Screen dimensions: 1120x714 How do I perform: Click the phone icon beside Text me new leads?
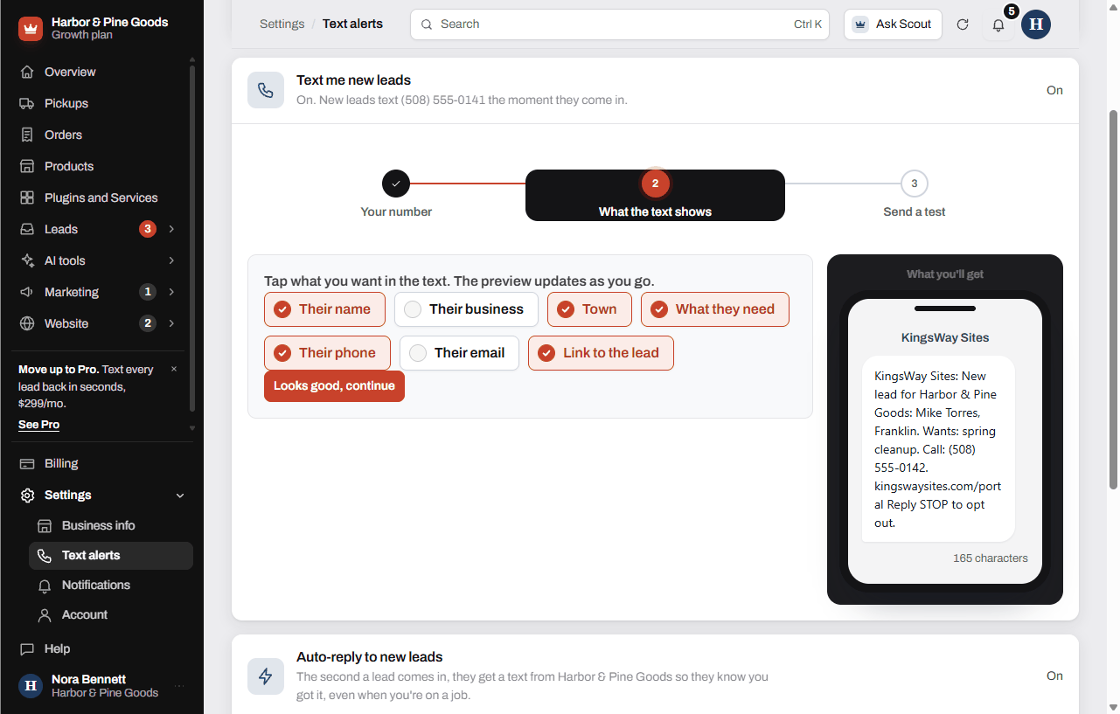[266, 90]
